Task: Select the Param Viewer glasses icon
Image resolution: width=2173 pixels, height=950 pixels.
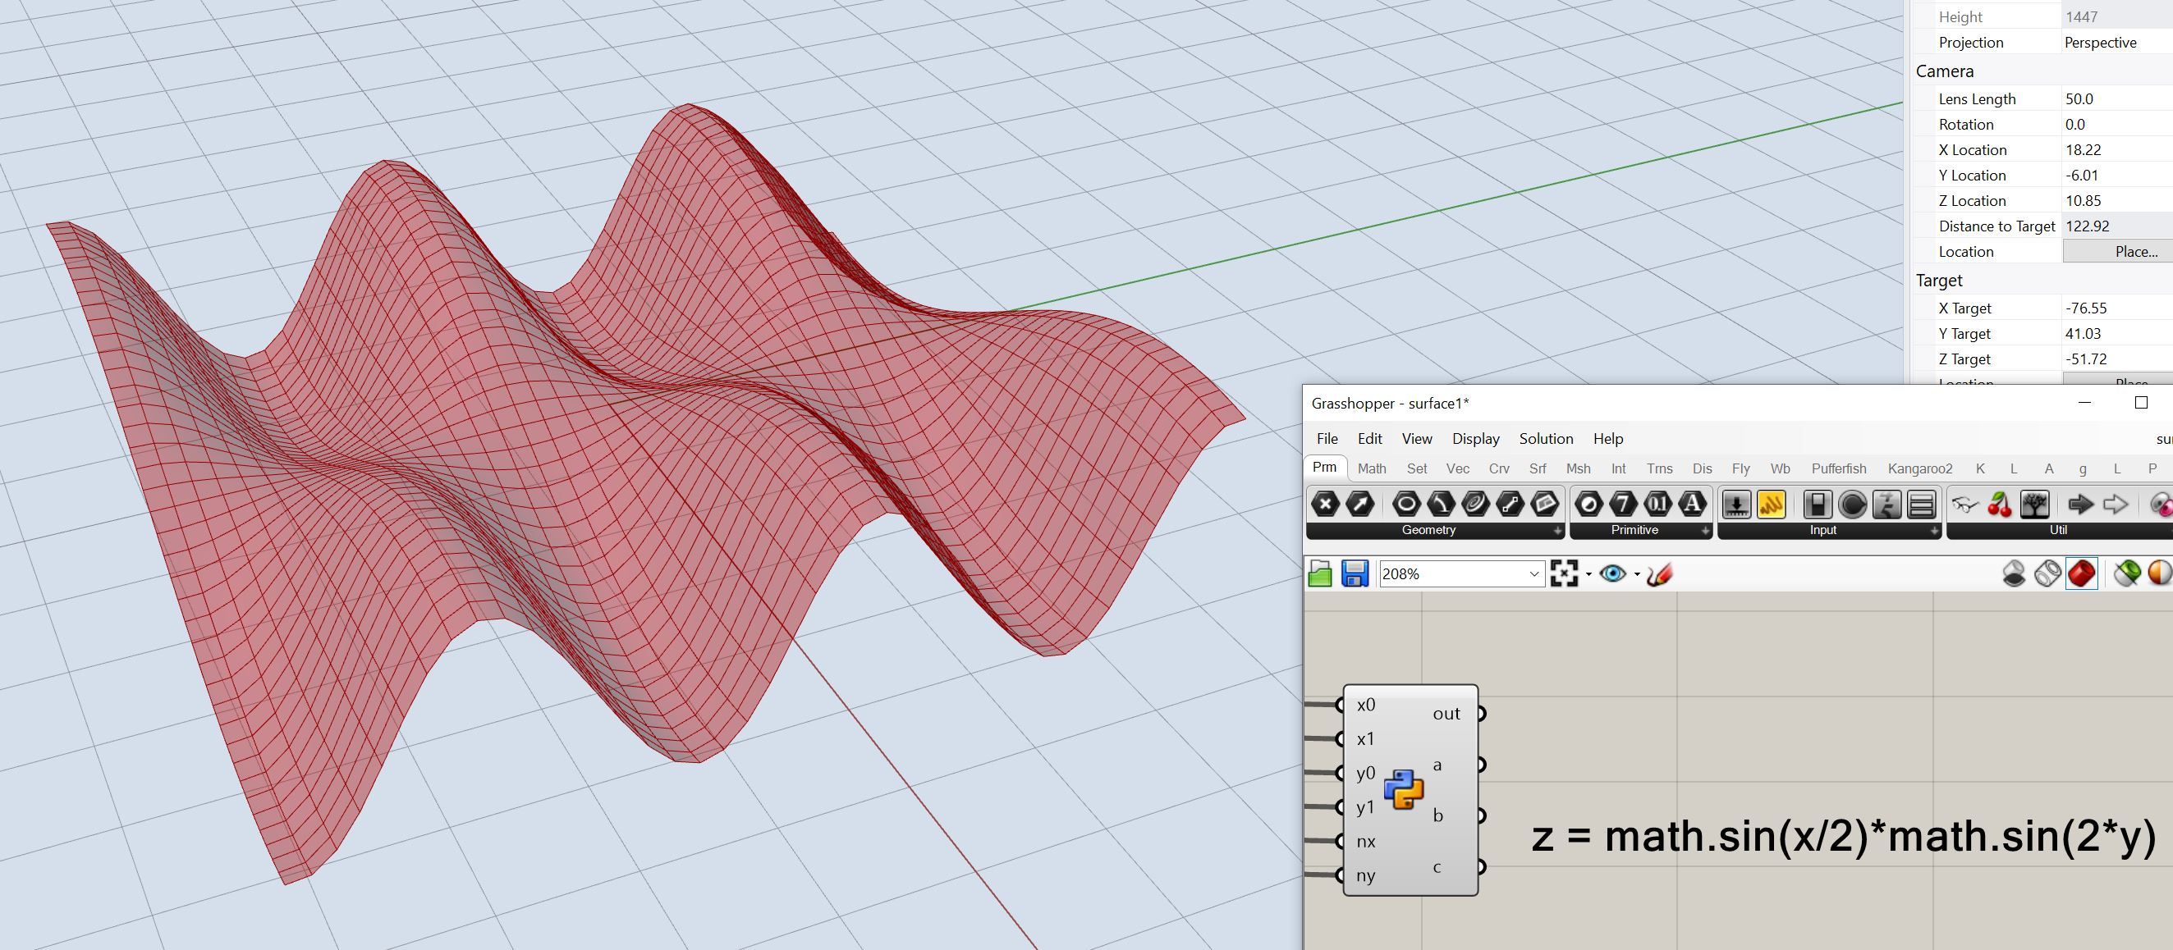Action: pyautogui.click(x=1965, y=504)
